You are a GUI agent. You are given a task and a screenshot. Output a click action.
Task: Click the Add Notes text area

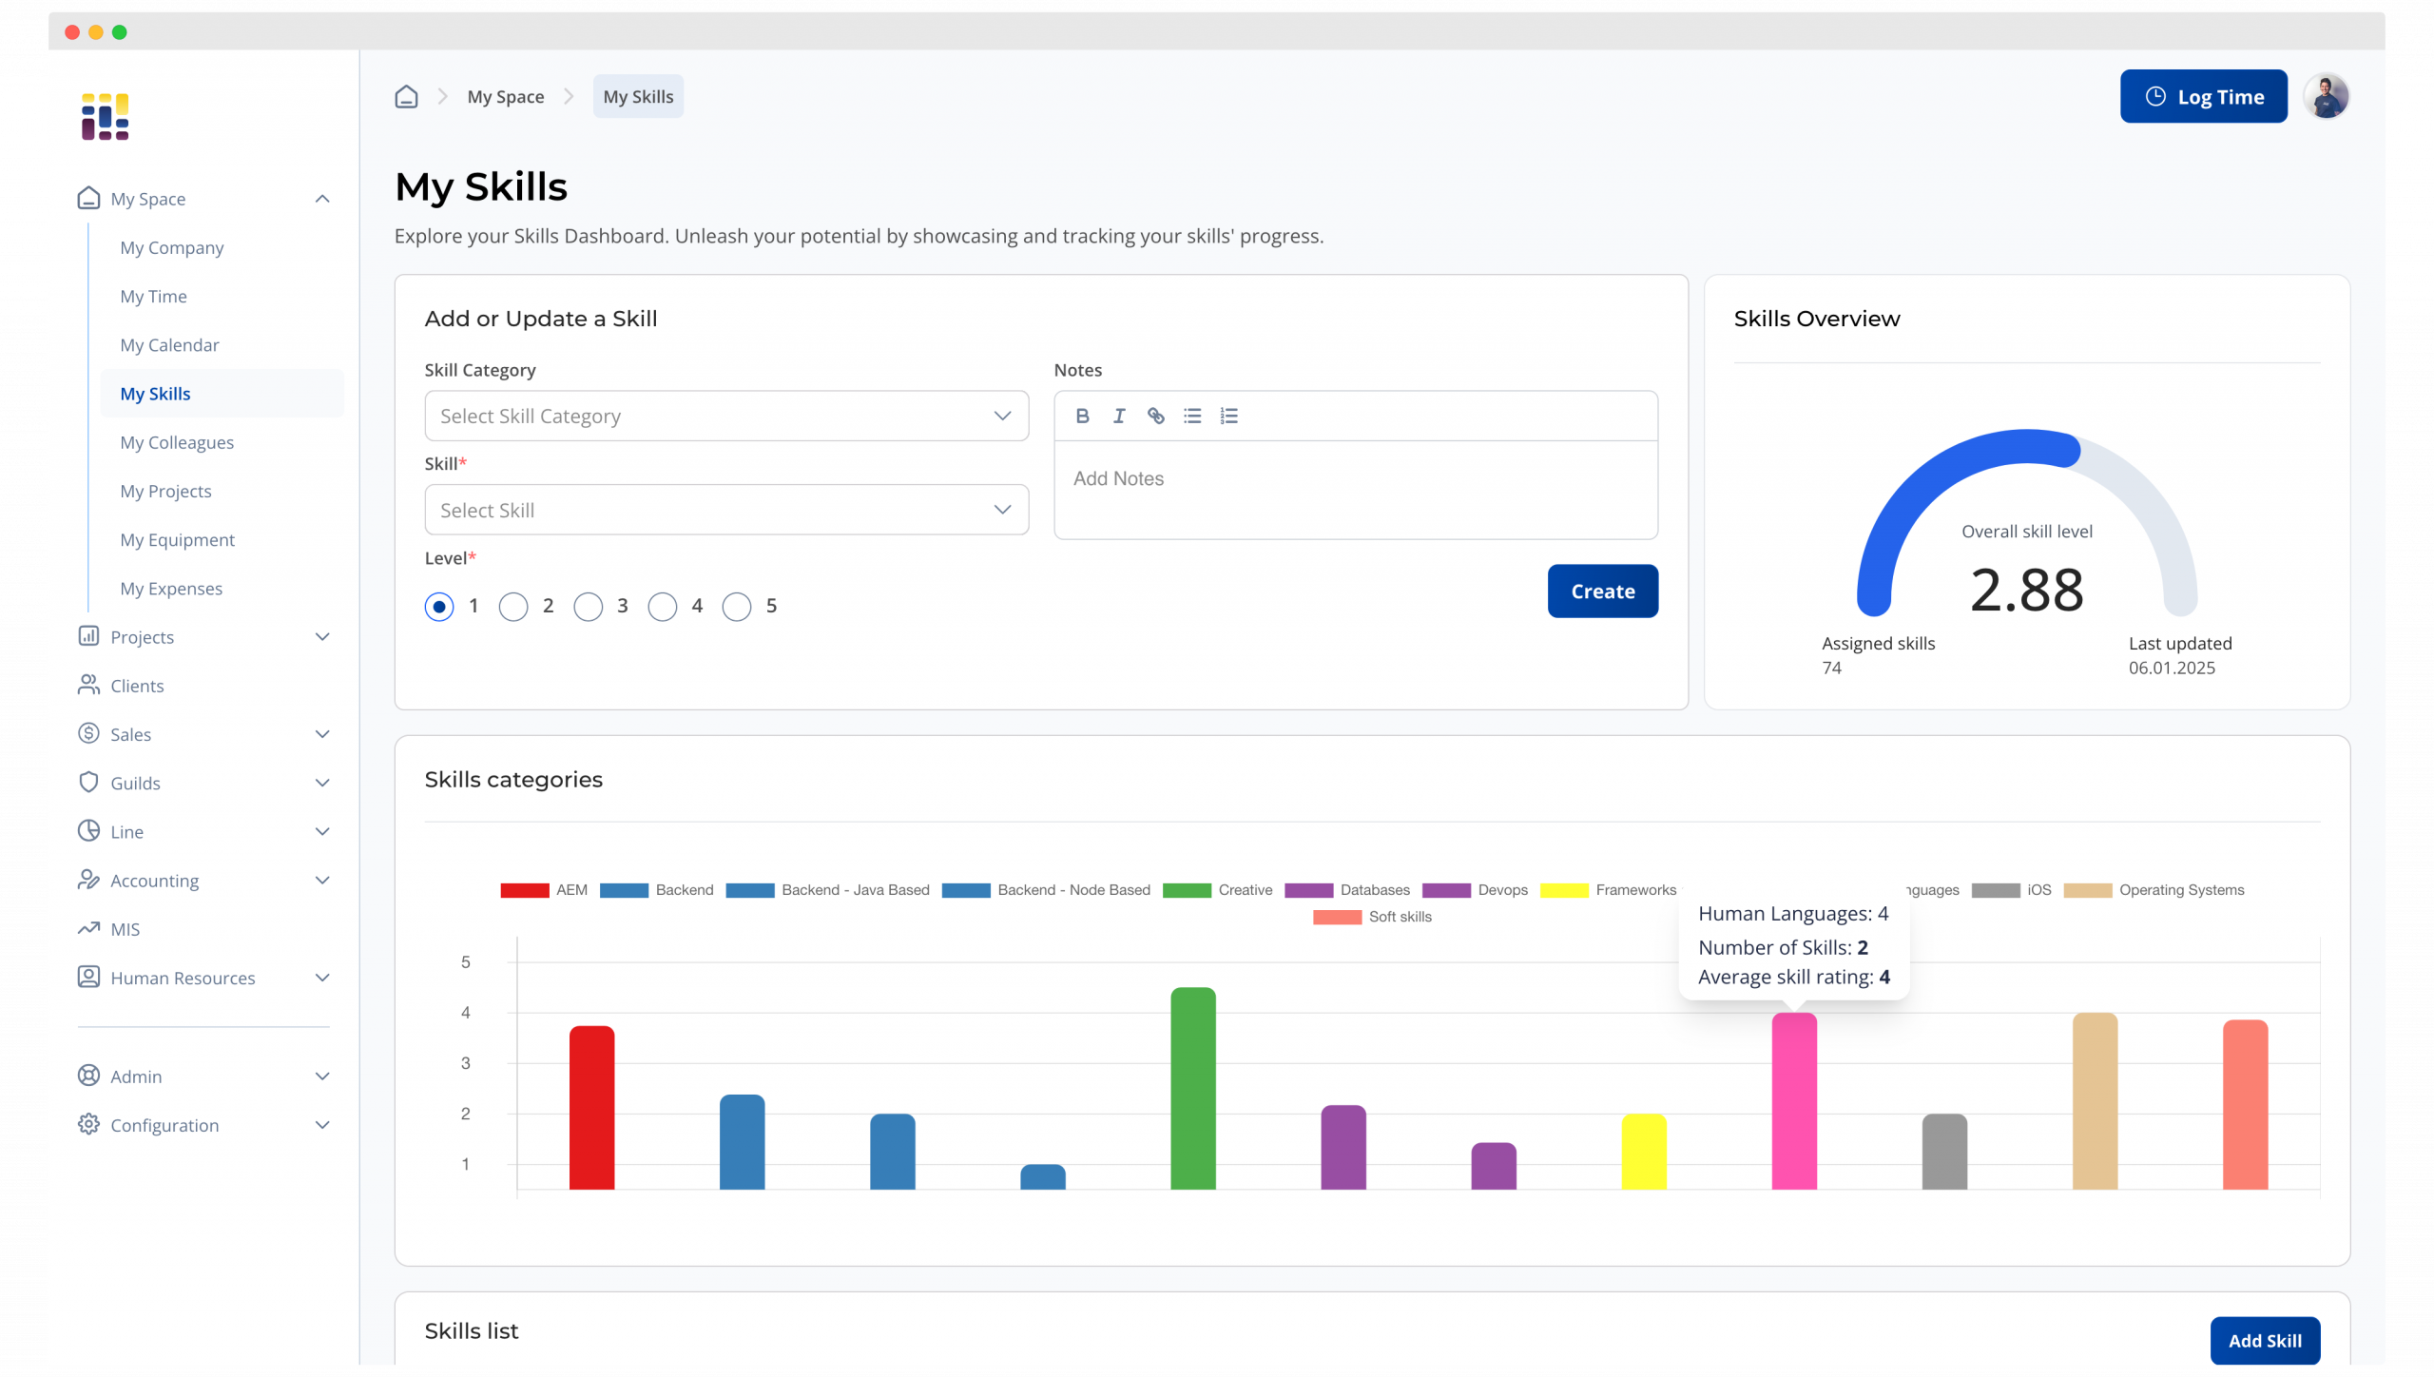1356,490
